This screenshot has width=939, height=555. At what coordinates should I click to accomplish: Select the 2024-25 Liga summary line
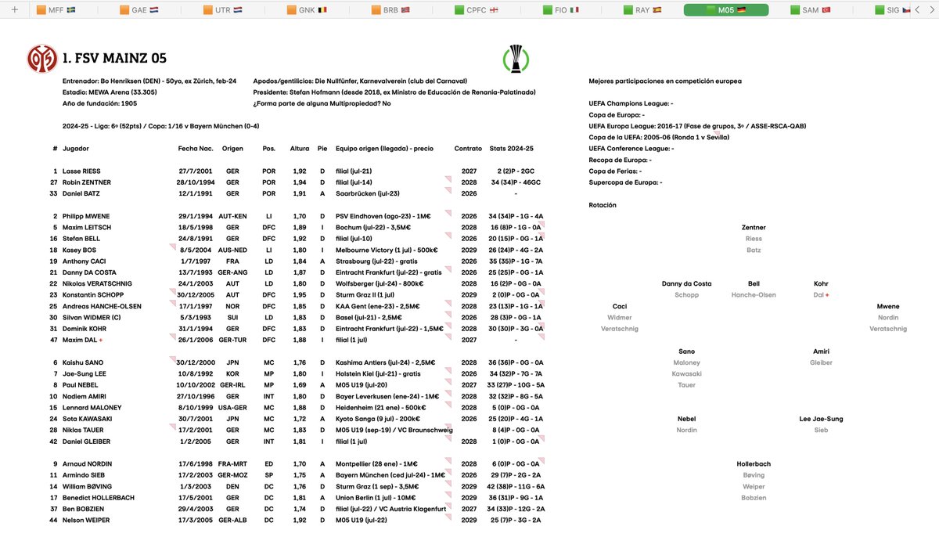(x=160, y=126)
